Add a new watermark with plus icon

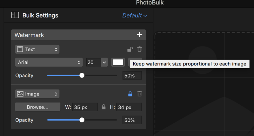click(x=139, y=35)
